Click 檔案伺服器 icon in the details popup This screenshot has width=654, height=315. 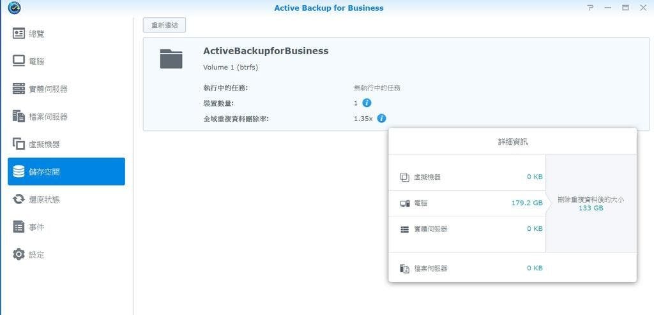(x=404, y=268)
